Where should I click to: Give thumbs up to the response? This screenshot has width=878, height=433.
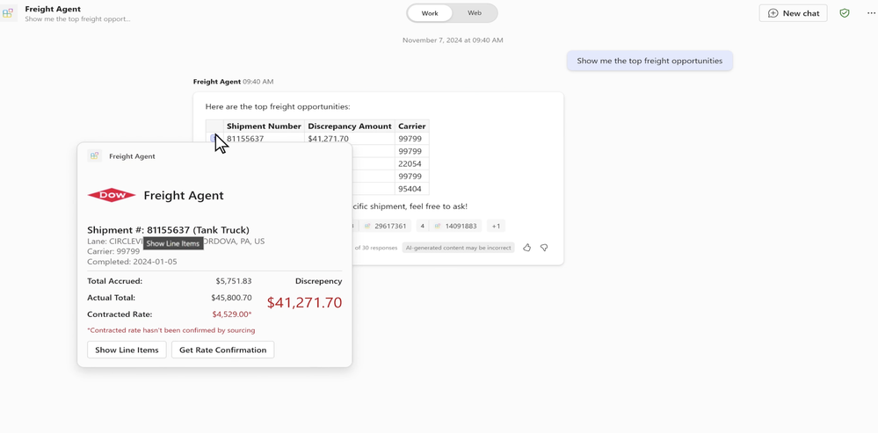[527, 248]
